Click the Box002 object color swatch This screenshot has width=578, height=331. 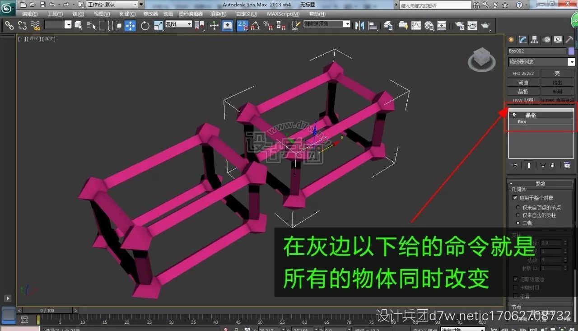click(x=571, y=51)
